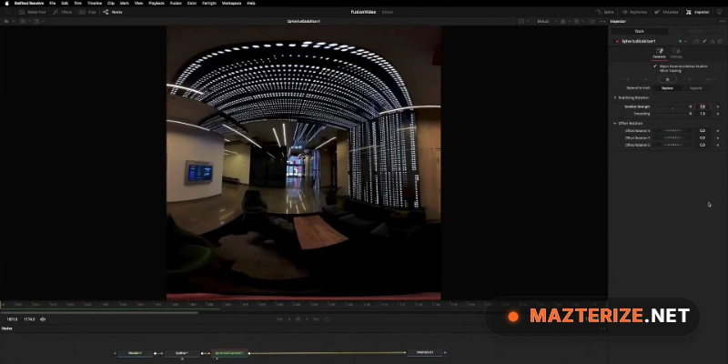
Task: Select the MediaIn1 node
Action: click(135, 353)
